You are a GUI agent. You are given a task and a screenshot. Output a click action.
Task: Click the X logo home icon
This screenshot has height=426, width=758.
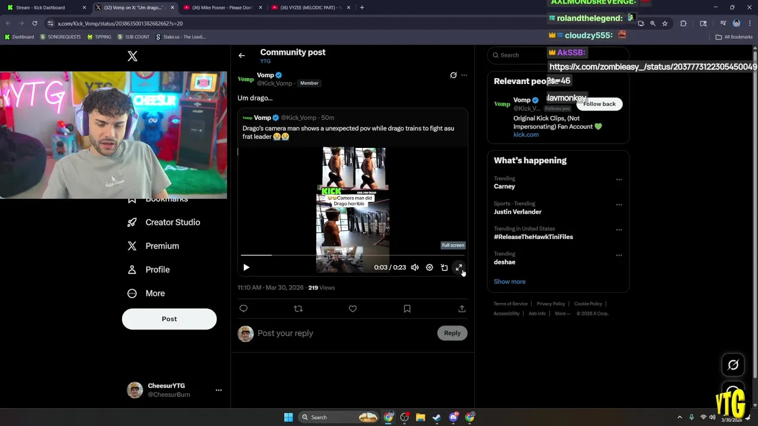click(133, 56)
